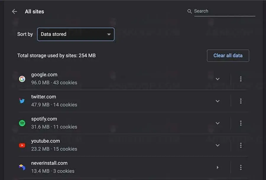Viewport: 266px width, 180px height.
Task: Click the neverinstall.com site icon
Action: (x=22, y=167)
